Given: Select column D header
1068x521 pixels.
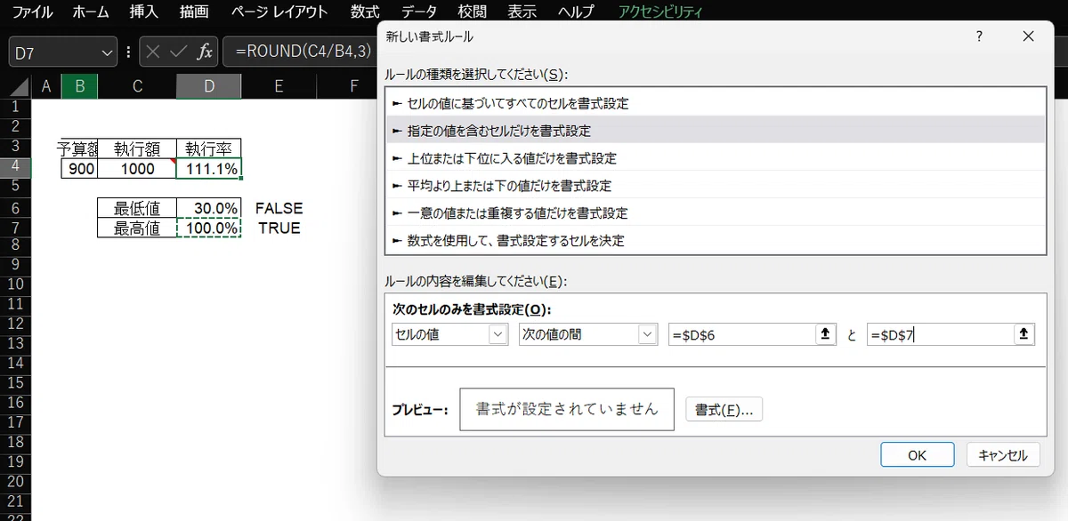Looking at the screenshot, I should click(209, 85).
